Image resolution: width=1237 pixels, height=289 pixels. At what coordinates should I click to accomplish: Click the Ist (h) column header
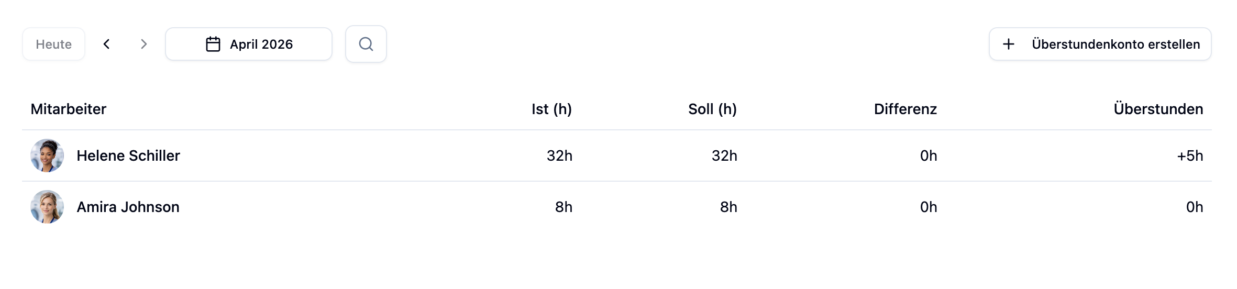pos(551,109)
